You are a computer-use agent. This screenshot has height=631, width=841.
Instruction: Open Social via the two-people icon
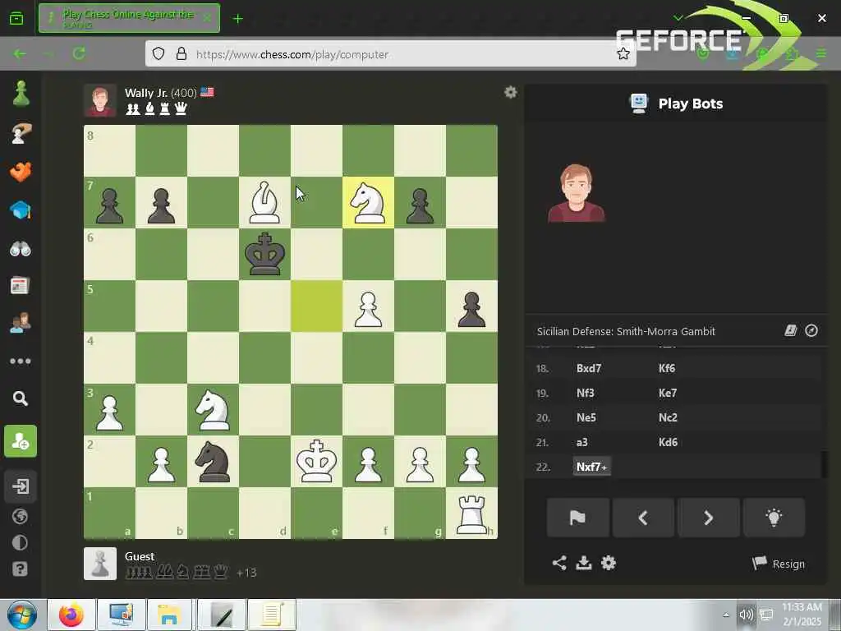[x=21, y=323]
